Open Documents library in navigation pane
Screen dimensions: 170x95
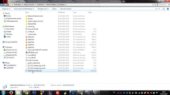pos(10,29)
